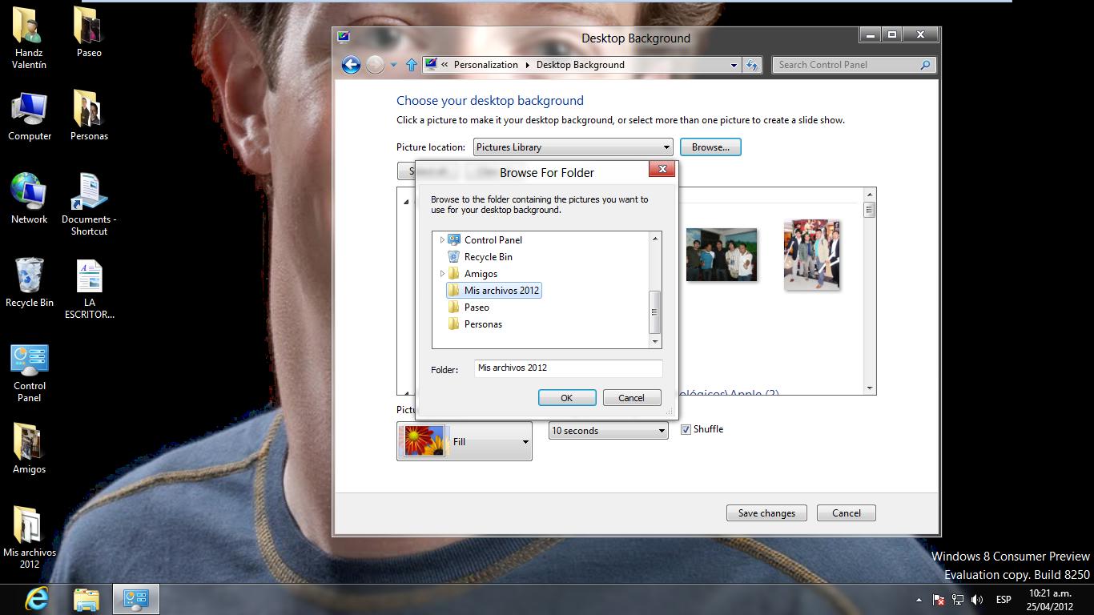Click the volume speaker icon in tray
Viewport: 1094px width, 615px height.
pyautogui.click(x=977, y=599)
